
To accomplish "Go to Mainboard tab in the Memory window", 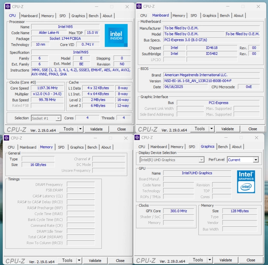I will coord(28,147).
